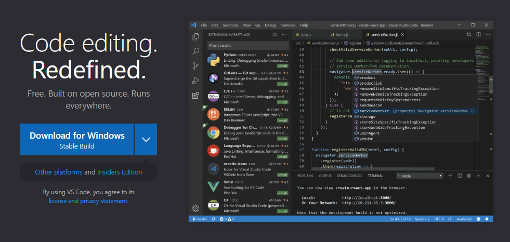Focus the '@sort:installs' extension search box
510x242 pixels.
coord(248,46)
